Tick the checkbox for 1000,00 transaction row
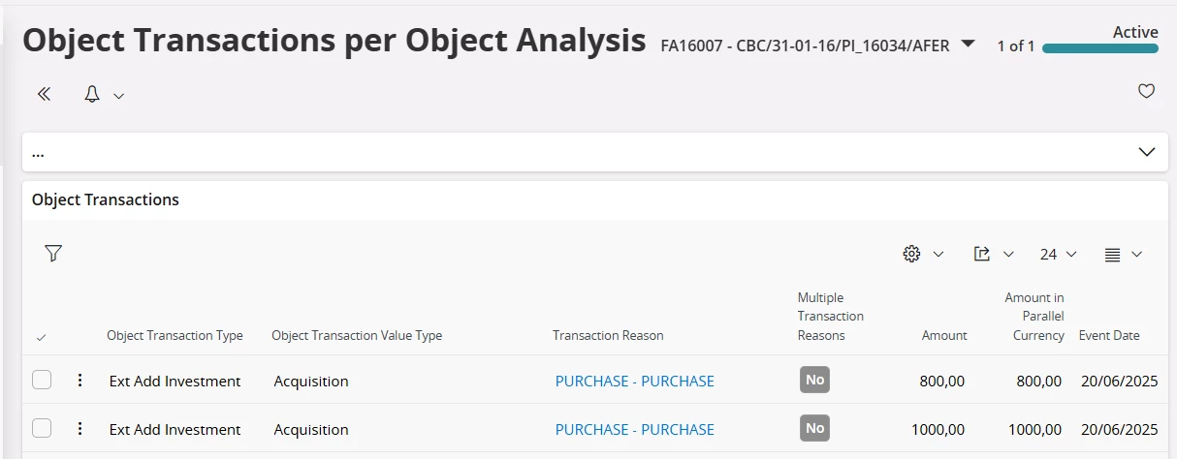The image size is (1177, 459). pos(42,429)
